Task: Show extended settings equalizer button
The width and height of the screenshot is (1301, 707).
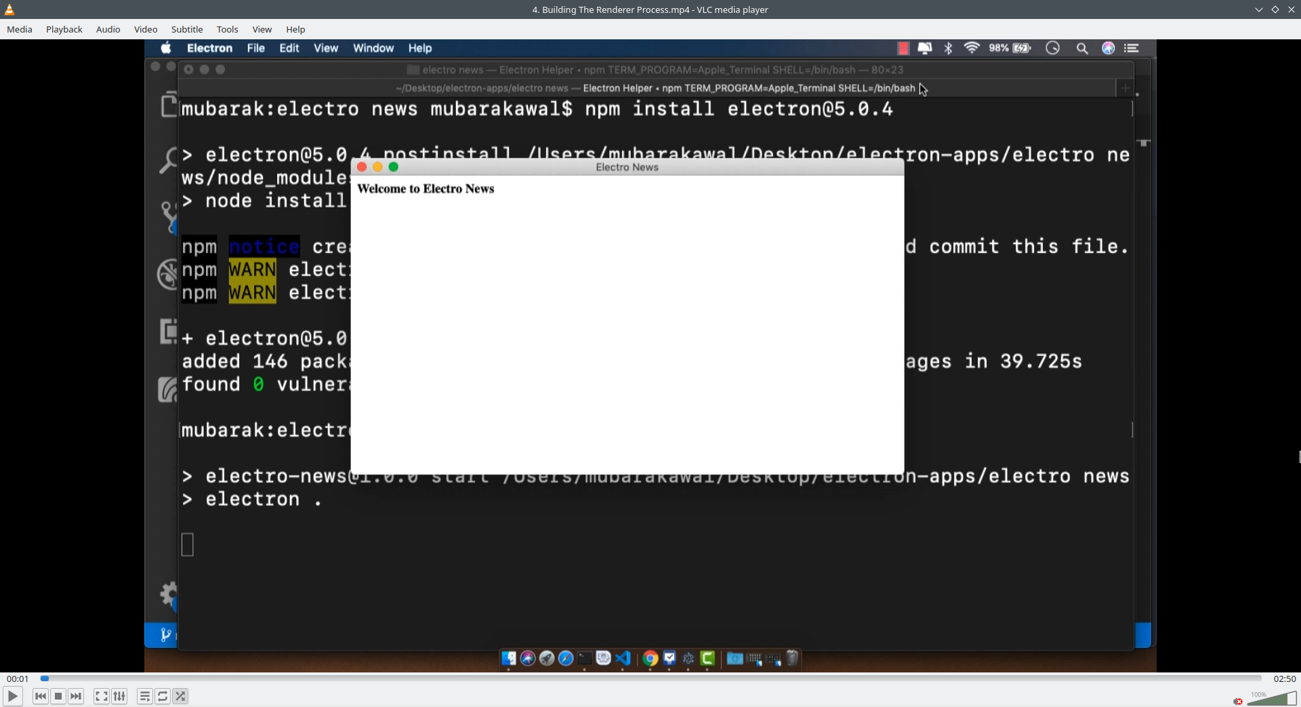Action: click(x=119, y=696)
